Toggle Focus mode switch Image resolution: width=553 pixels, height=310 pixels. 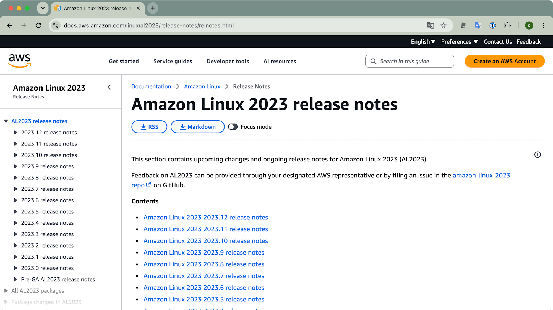click(x=233, y=127)
